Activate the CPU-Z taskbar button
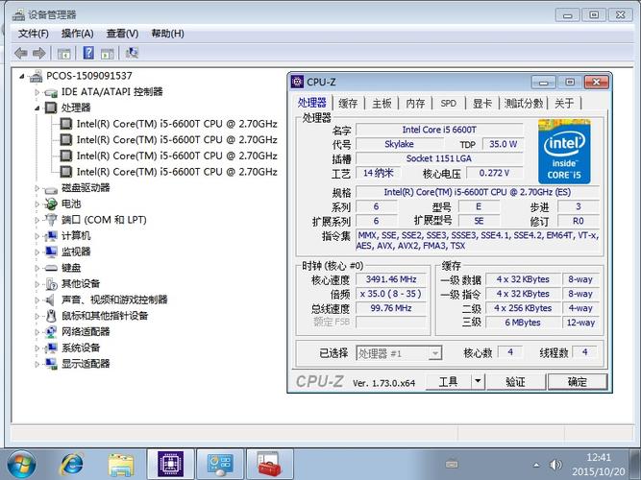The height and width of the screenshot is (480, 641). pos(170,464)
